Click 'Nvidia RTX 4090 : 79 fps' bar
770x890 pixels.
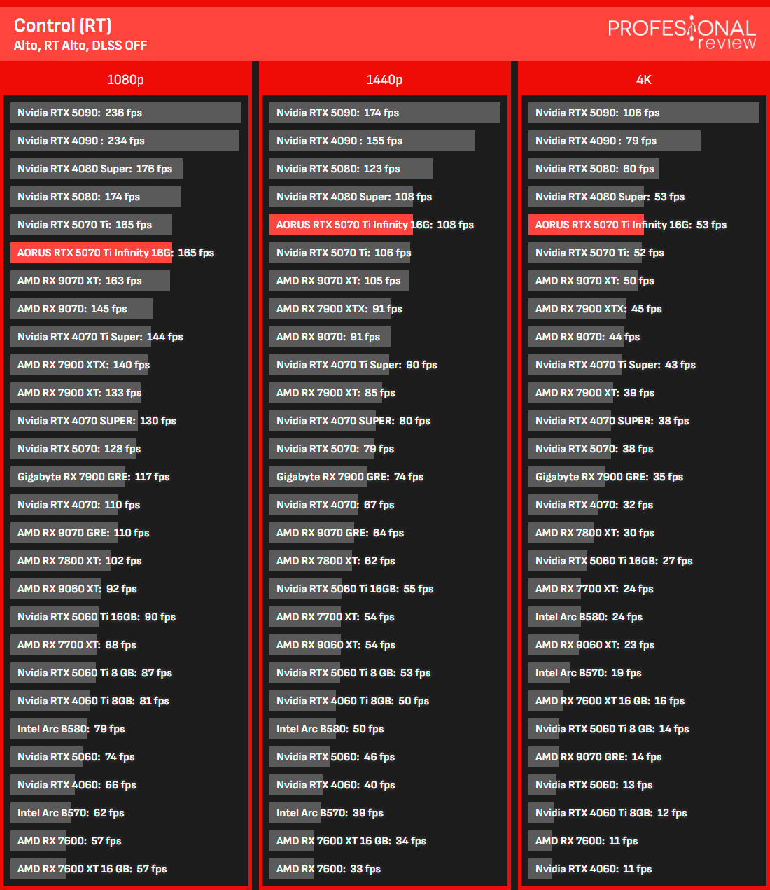point(615,141)
